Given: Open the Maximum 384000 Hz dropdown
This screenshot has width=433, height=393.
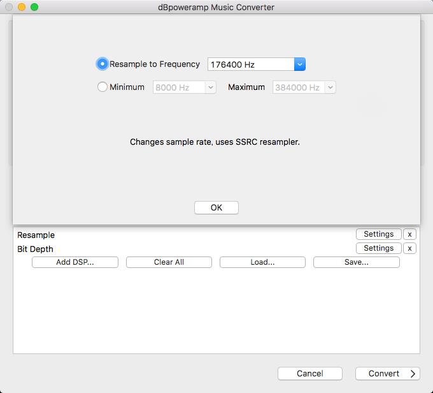Looking at the screenshot, I should 304,87.
